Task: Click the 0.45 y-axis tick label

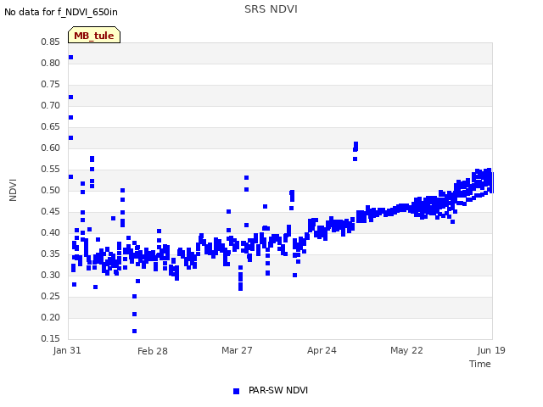Action: click(x=50, y=211)
